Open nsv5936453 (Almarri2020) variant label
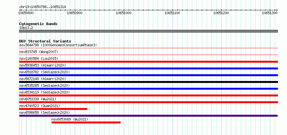Image resolution: width=287 pixels, height=135 pixels. tap(43, 65)
